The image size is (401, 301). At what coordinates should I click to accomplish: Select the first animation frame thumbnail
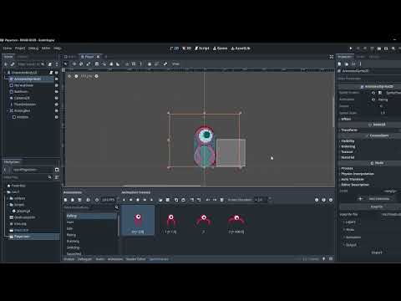coord(138,220)
